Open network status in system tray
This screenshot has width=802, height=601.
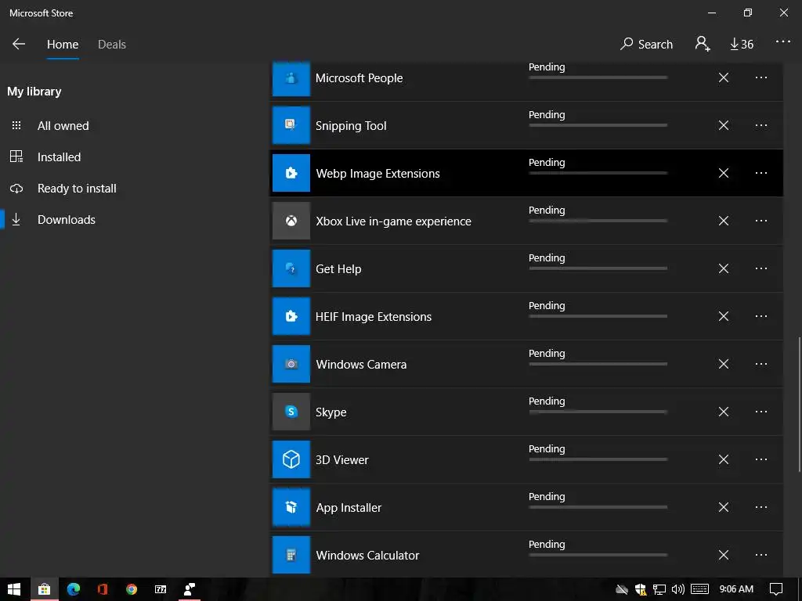659,589
